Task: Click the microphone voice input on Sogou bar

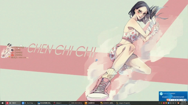Action: 177,100
